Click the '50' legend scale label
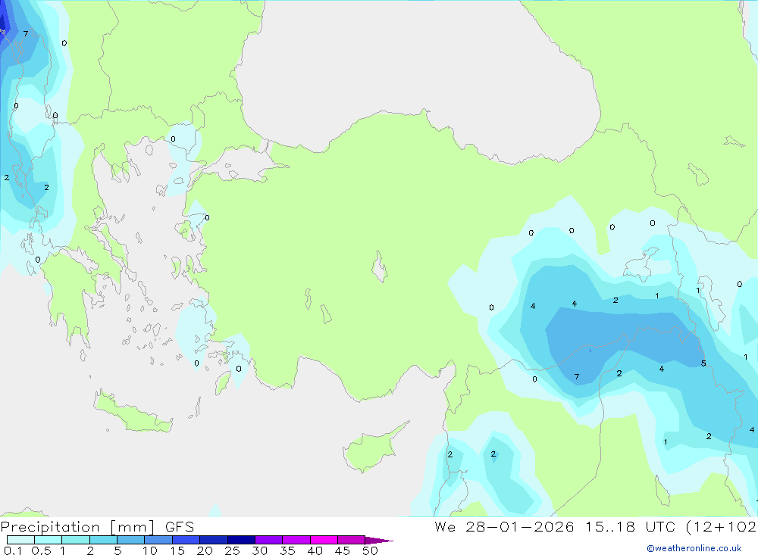This screenshot has height=555, width=758. click(x=371, y=550)
